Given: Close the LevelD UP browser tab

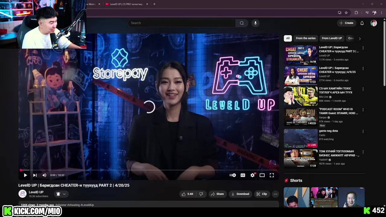Looking at the screenshot, I should coord(147,4).
